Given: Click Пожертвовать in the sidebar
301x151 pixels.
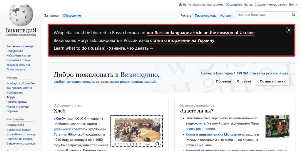Looking at the screenshot, I should [x=16, y=69].
